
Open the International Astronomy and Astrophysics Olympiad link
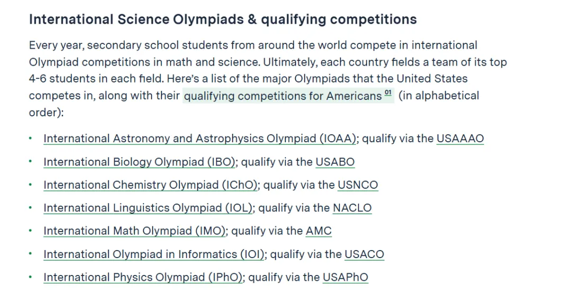point(200,139)
